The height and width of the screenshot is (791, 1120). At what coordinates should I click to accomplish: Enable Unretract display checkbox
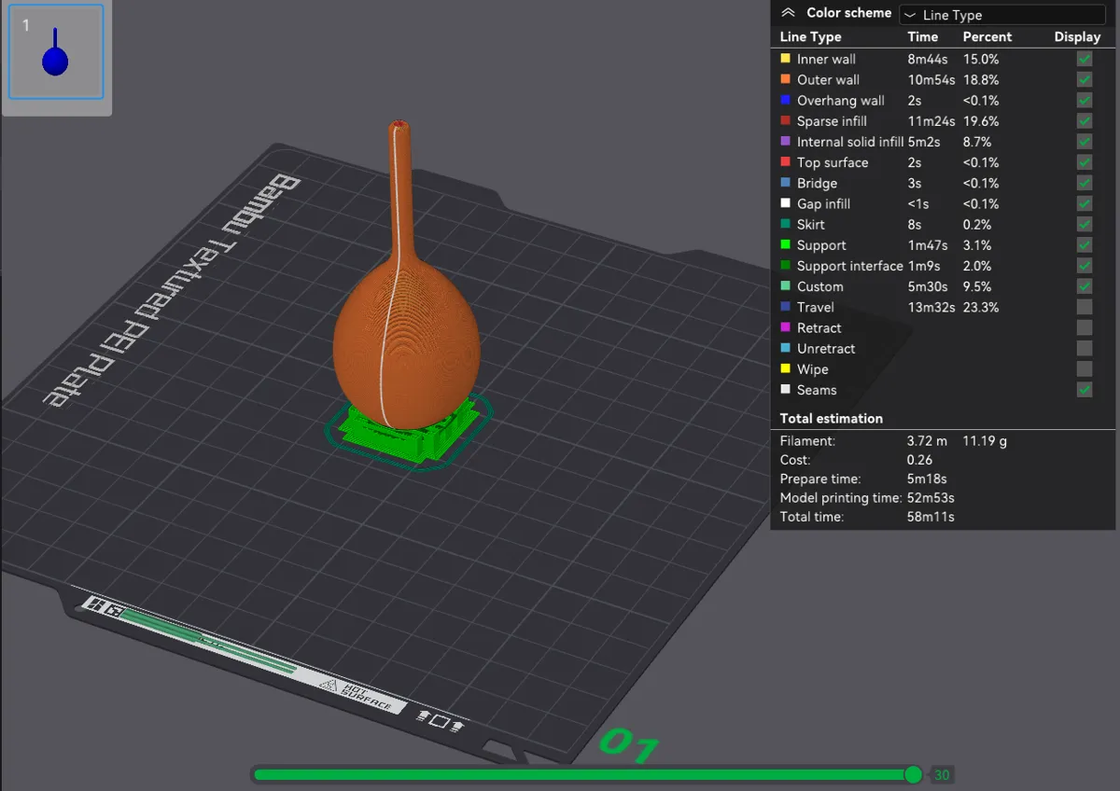[1085, 348]
